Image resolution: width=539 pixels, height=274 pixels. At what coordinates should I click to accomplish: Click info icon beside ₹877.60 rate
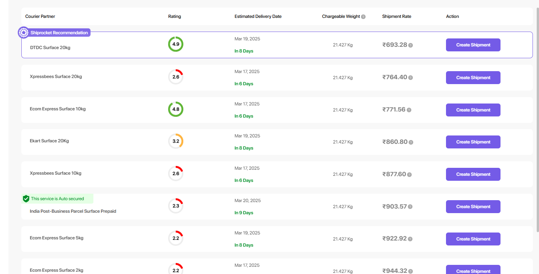click(409, 175)
